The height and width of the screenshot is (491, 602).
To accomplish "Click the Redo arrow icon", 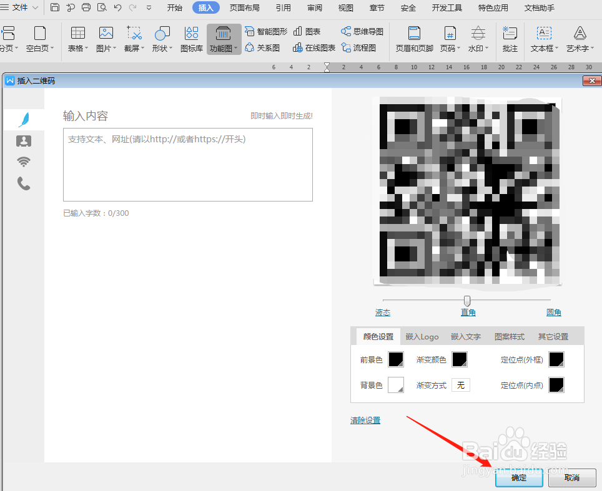I will point(133,7).
